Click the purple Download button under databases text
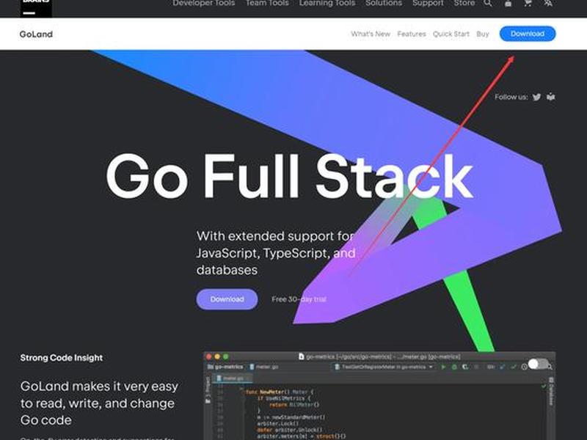The width and height of the screenshot is (587, 440). 227,299
